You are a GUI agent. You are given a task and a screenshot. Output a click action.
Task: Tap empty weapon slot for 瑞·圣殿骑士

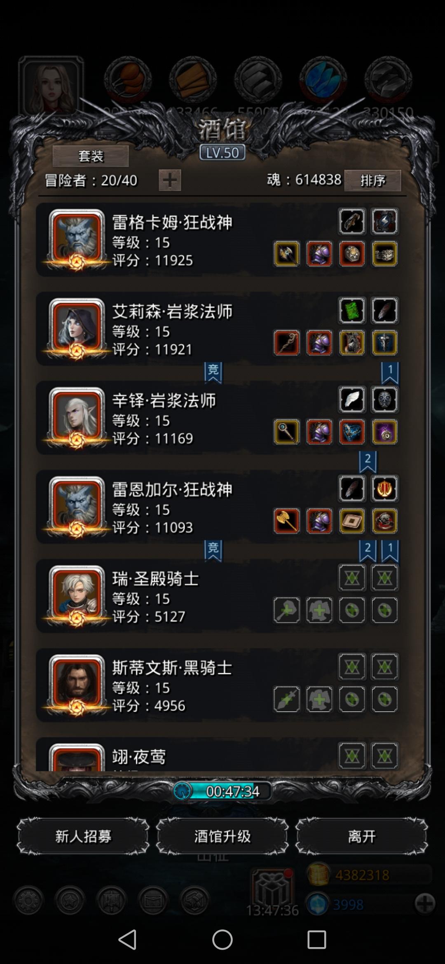point(287,610)
